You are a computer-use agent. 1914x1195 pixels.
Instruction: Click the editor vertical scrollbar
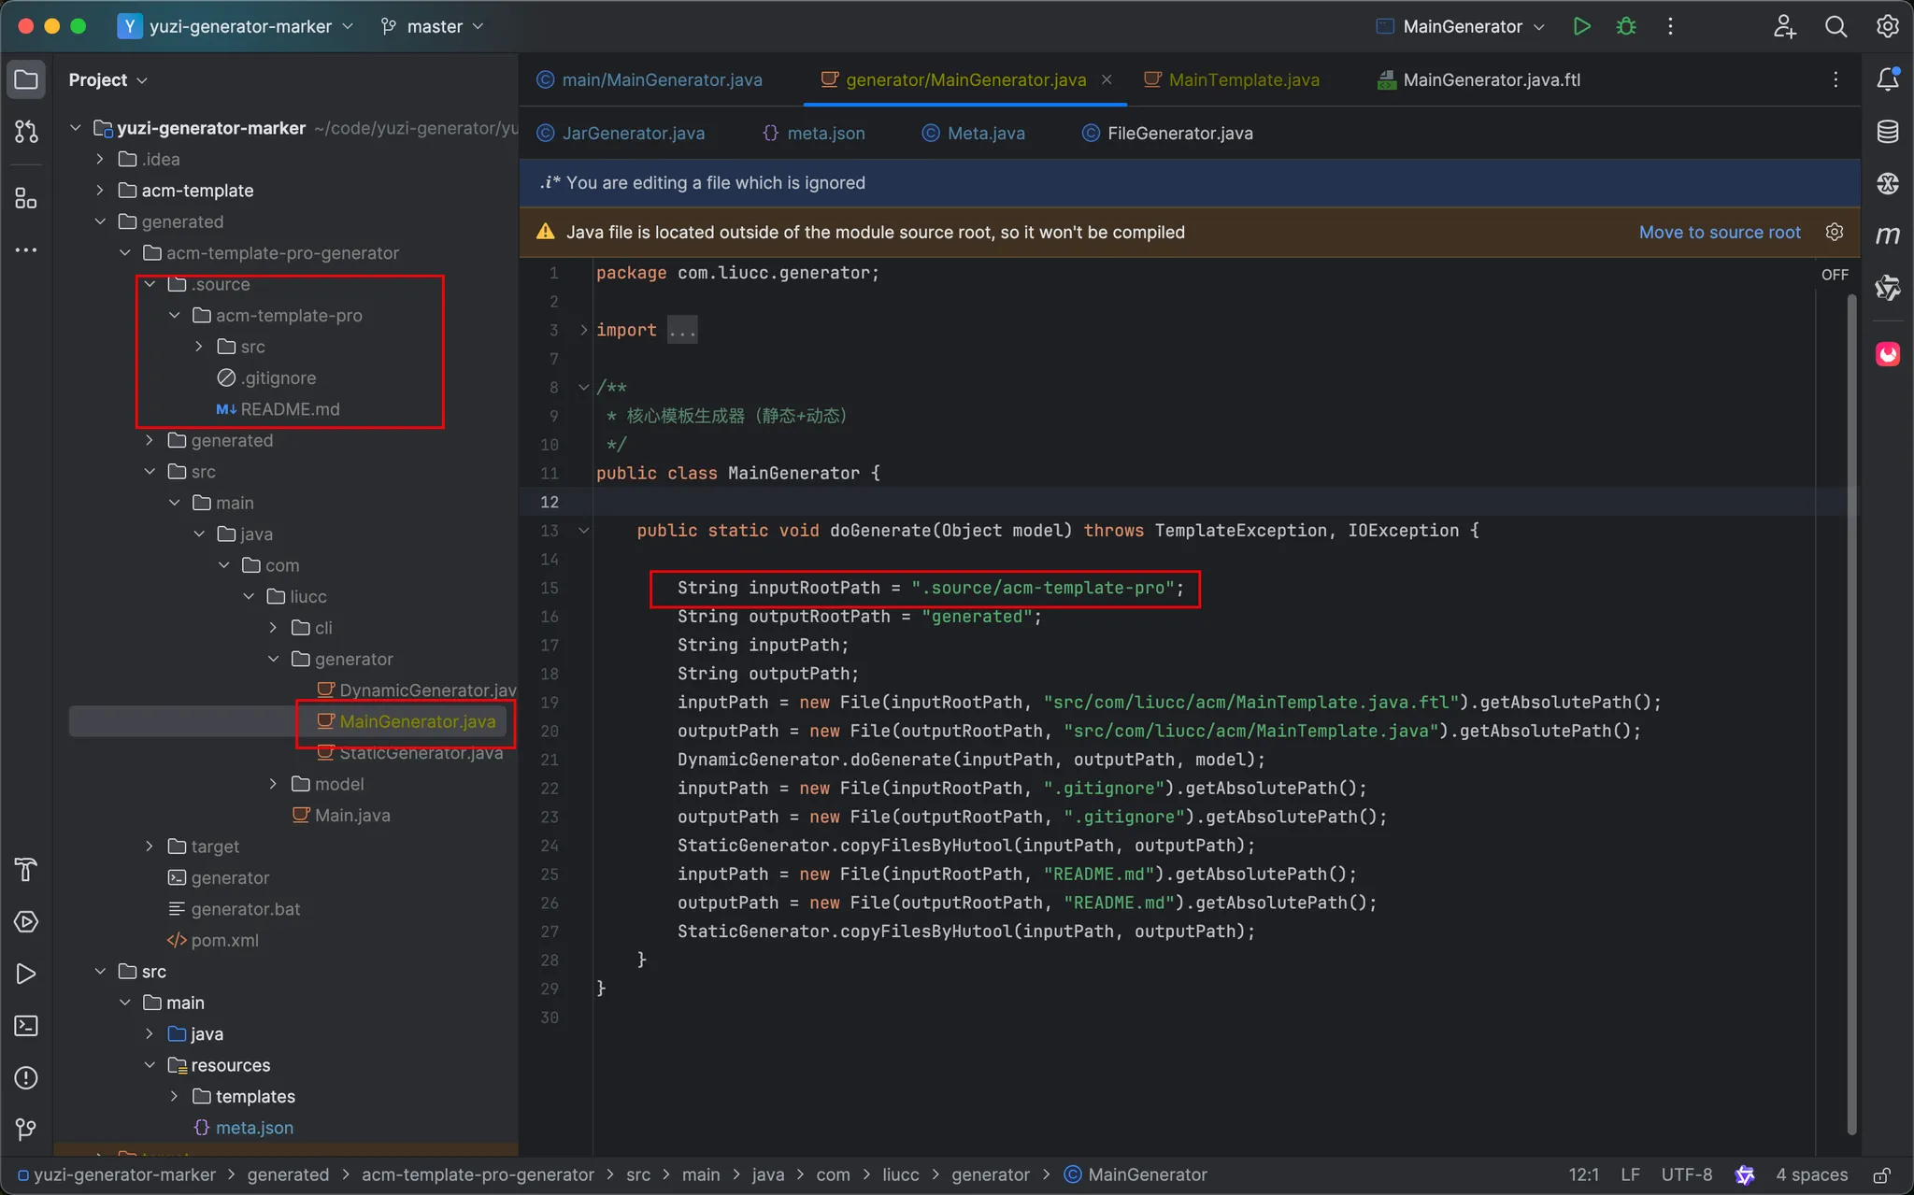pyautogui.click(x=1851, y=710)
